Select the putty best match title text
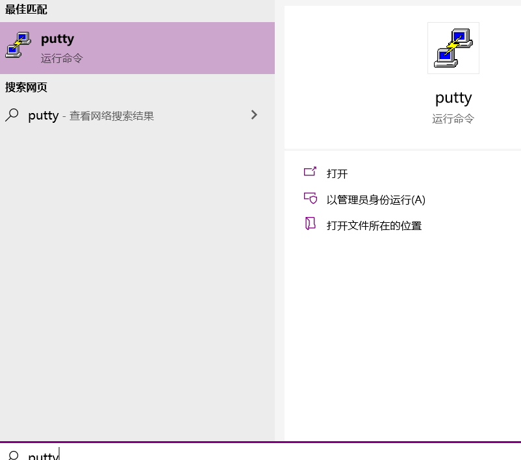521x460 pixels. 57,39
